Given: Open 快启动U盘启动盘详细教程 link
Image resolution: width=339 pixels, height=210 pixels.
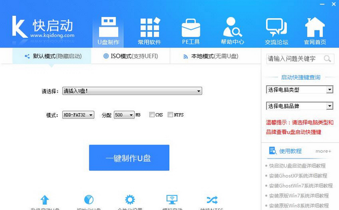Looking at the screenshot, I should point(297,166).
